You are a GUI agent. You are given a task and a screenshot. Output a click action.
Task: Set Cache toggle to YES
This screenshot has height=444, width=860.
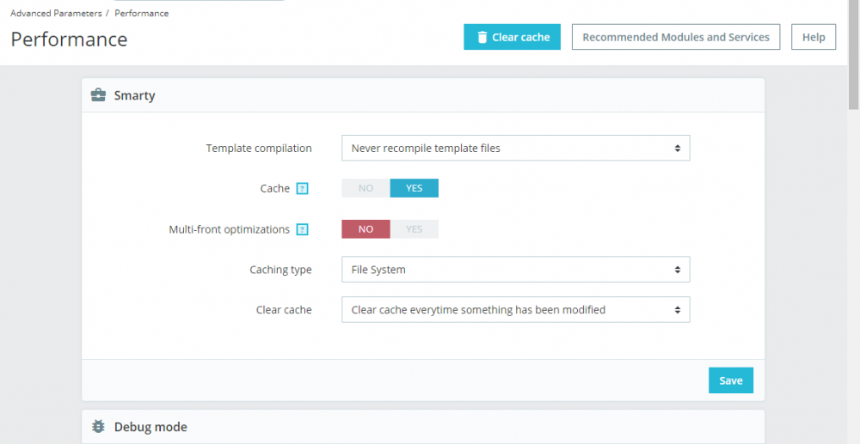[x=415, y=188]
